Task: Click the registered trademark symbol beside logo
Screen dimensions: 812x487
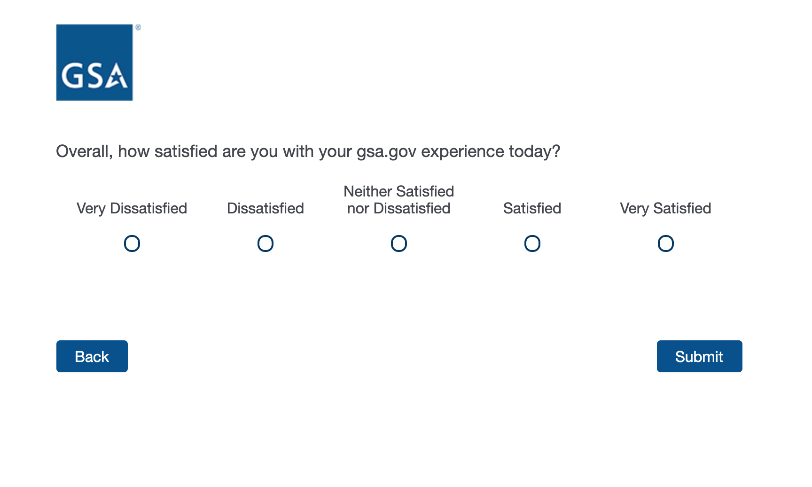Action: [x=138, y=27]
